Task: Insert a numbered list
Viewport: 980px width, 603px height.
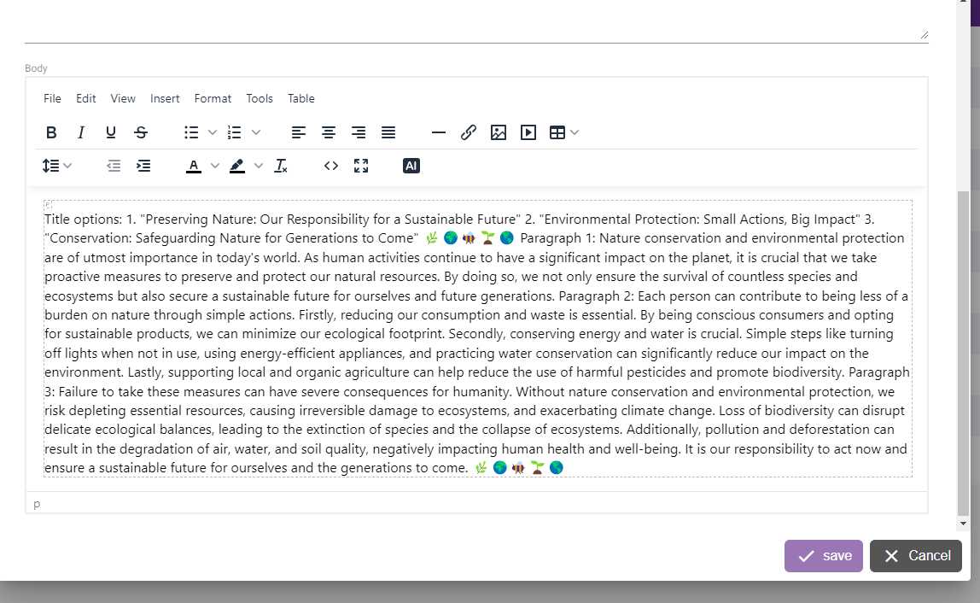Action: 235,132
